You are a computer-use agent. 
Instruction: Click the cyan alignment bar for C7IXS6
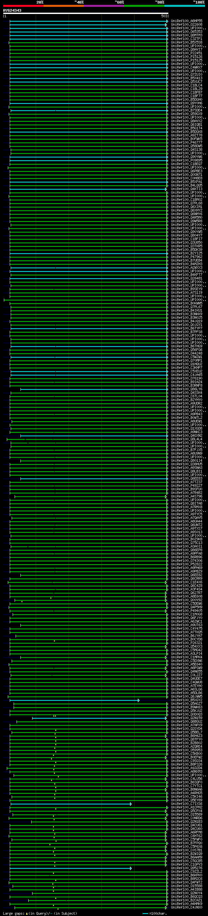click(71, 804)
